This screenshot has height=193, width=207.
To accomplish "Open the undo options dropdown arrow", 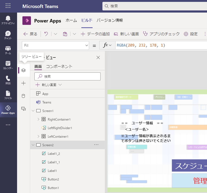I will 55,34.
